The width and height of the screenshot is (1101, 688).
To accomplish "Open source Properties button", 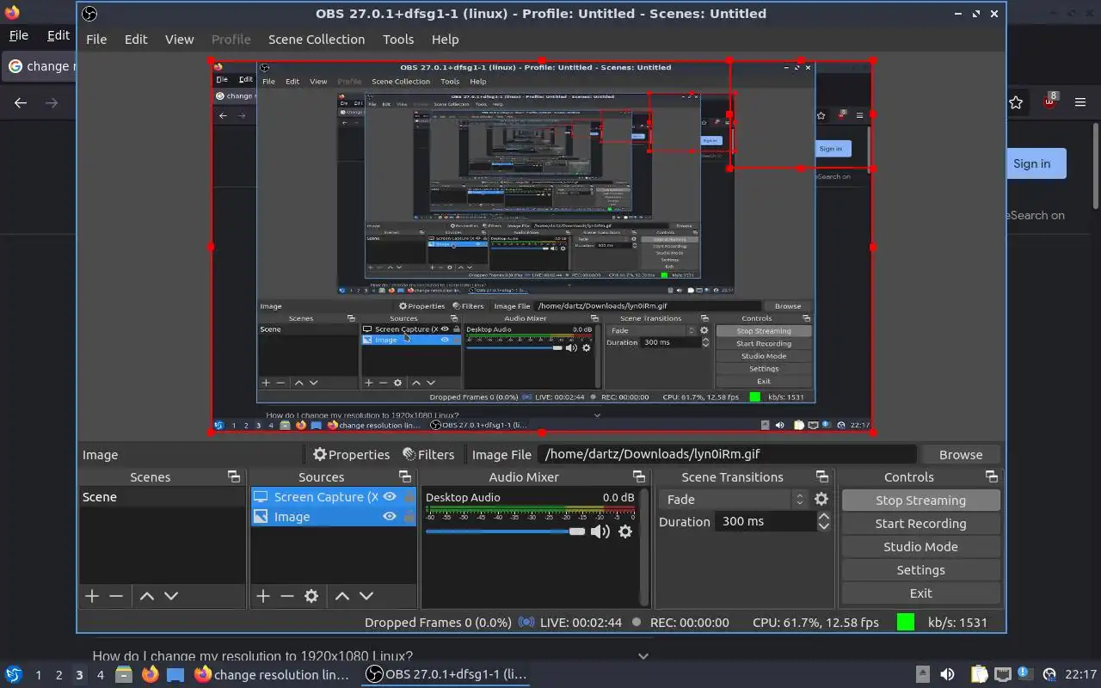I will pos(351,454).
